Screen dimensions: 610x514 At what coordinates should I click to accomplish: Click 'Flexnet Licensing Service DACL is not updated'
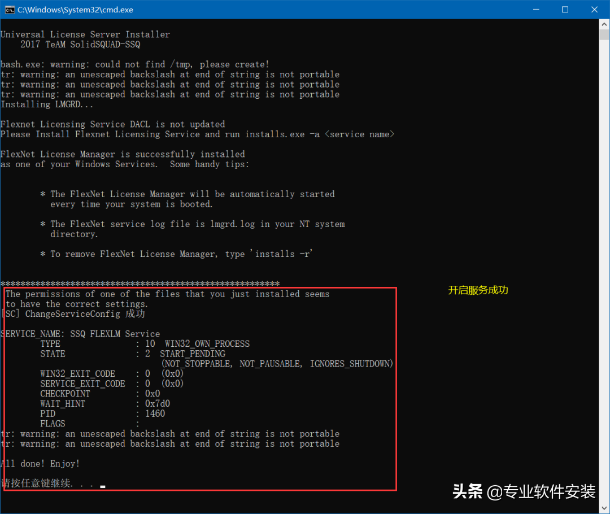point(113,124)
